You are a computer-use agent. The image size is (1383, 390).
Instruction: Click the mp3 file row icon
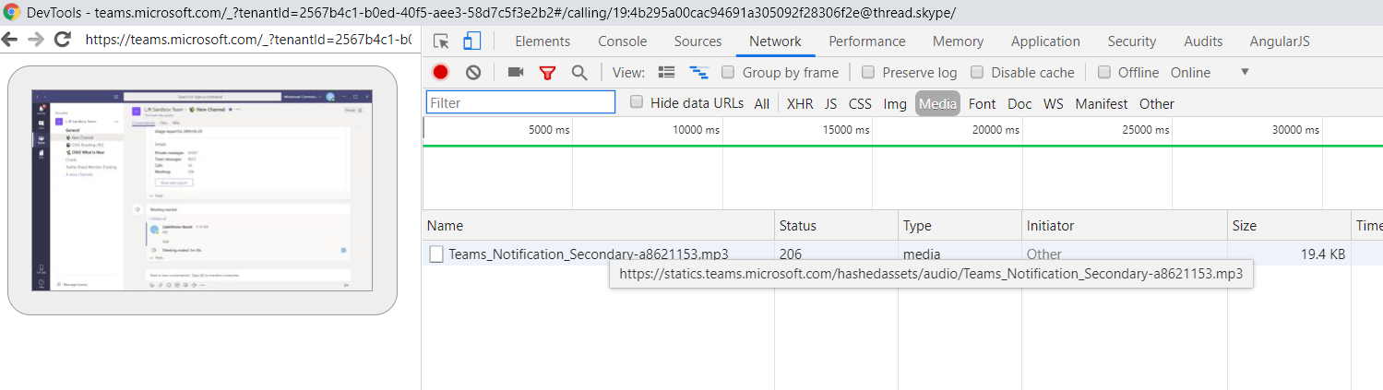click(x=436, y=254)
